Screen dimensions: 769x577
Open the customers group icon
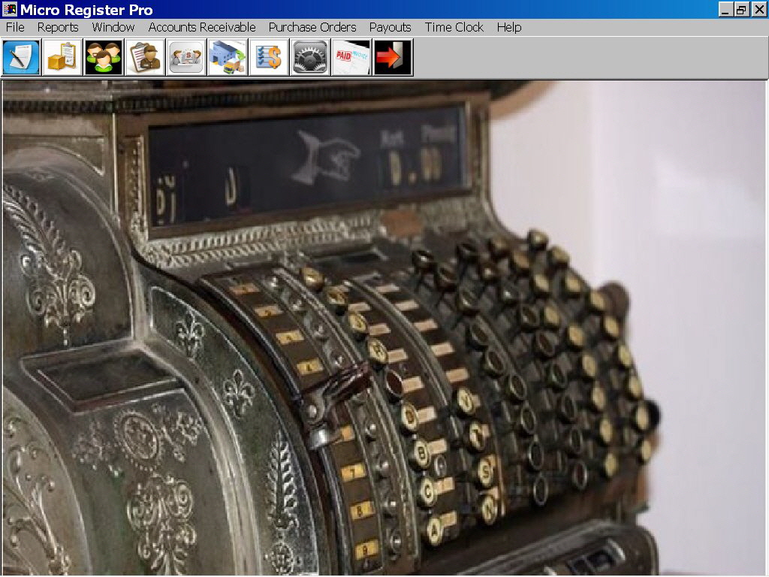[x=104, y=57]
